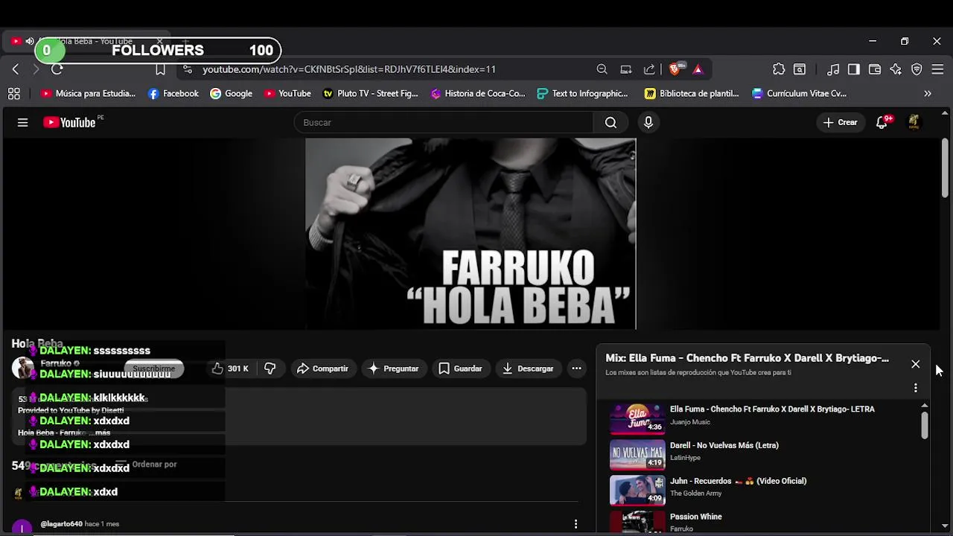Open site settings icon in address bar
953x536 pixels.
click(187, 69)
